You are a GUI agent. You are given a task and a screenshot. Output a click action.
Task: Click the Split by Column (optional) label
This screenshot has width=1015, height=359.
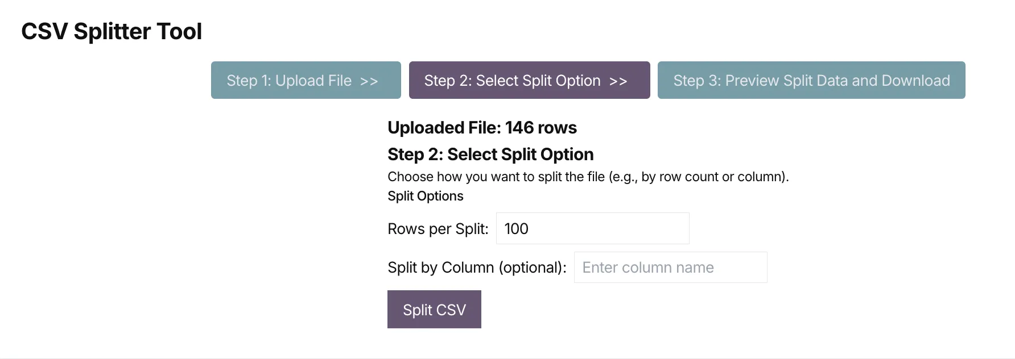click(477, 268)
